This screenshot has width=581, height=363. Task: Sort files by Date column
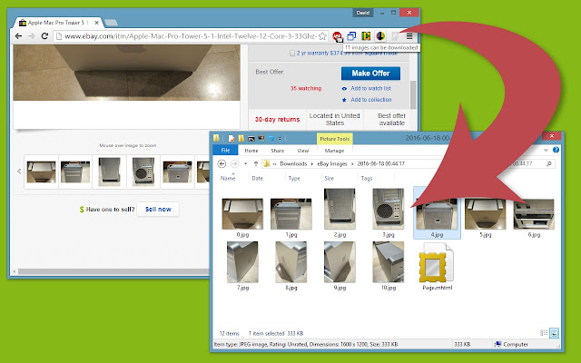[258, 178]
